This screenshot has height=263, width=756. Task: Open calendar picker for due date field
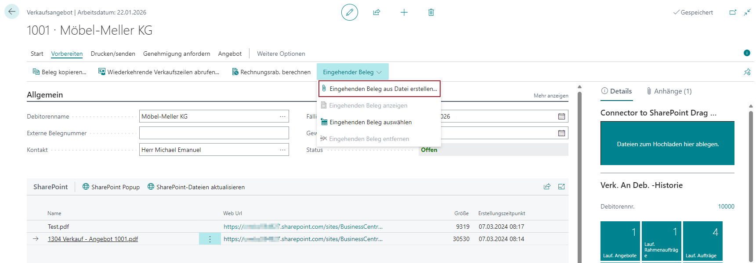tap(561, 116)
